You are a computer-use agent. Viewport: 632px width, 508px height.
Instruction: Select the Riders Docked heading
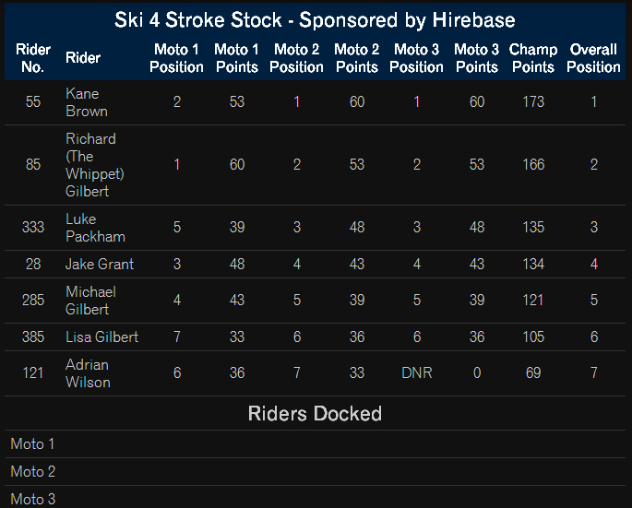pyautogui.click(x=315, y=413)
